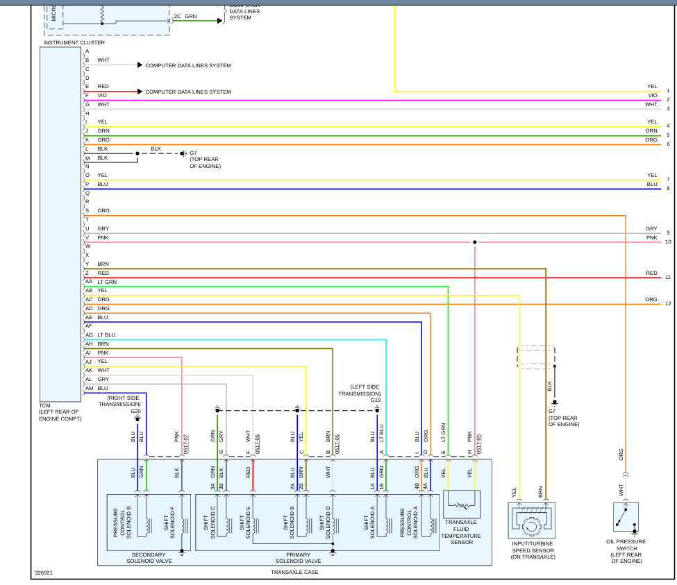Viewport: 677px width, 585px height.
Task: Click the Pressure Control Solenoid B coil
Action: click(148, 524)
